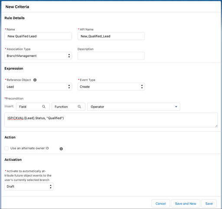The width and height of the screenshot is (222, 209).
Task: Click the Cancel button
Action: pos(160,204)
